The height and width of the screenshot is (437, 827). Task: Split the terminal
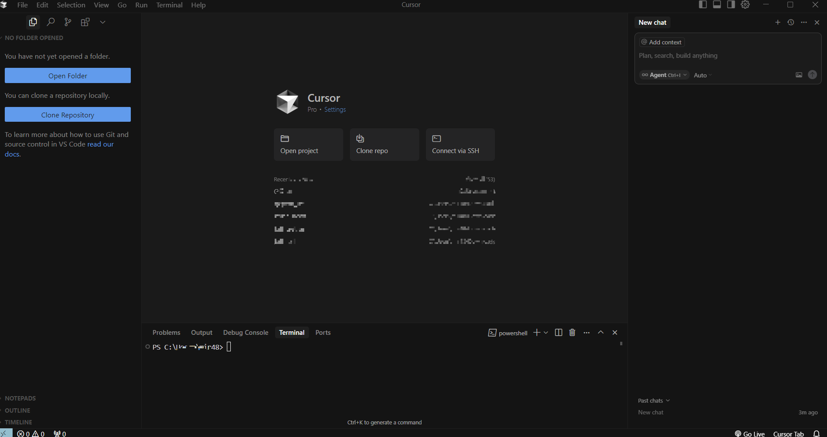pos(559,332)
